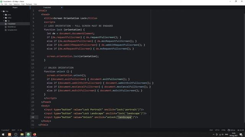
Task: Click the third subfolder's folder icon
Action: 6,21
